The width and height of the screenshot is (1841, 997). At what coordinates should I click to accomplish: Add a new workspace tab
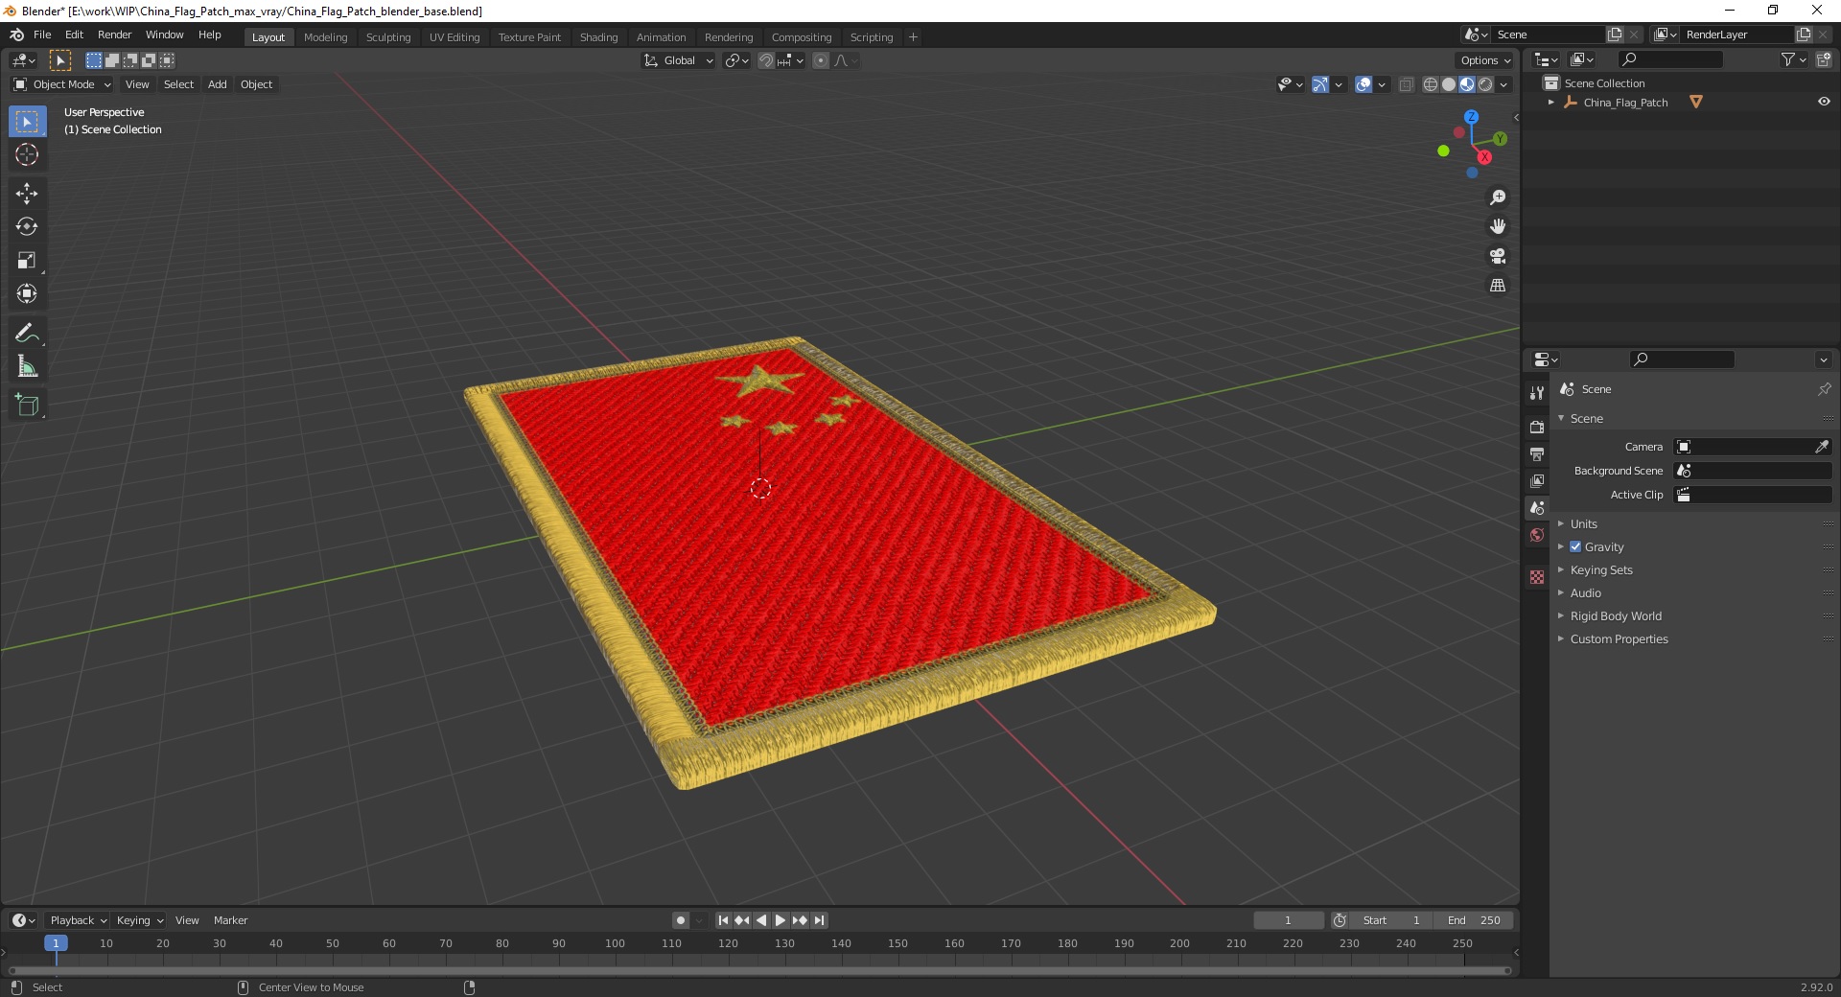coord(913,37)
